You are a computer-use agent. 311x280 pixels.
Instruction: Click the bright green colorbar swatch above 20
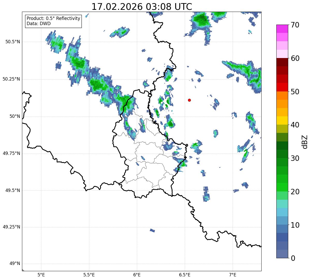pos(282,187)
